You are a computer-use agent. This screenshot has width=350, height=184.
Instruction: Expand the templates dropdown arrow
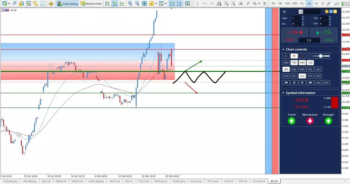pyautogui.click(x=166, y=4)
